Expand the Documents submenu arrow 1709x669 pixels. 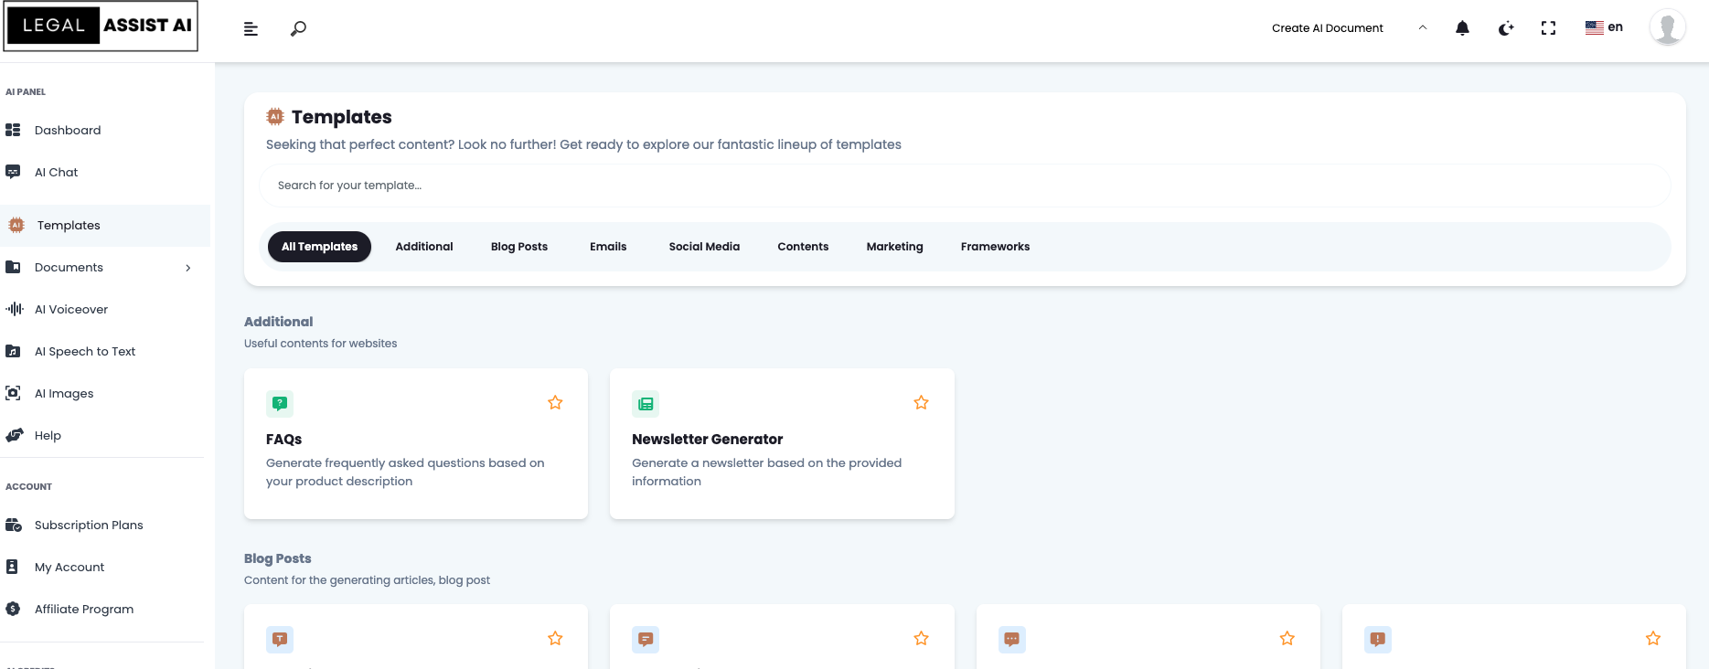point(188,268)
